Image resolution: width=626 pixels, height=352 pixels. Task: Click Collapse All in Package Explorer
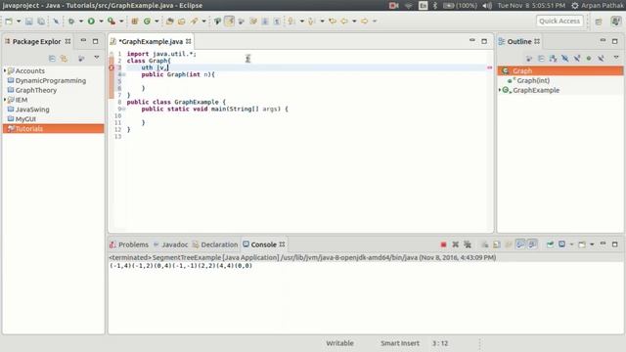pos(52,59)
